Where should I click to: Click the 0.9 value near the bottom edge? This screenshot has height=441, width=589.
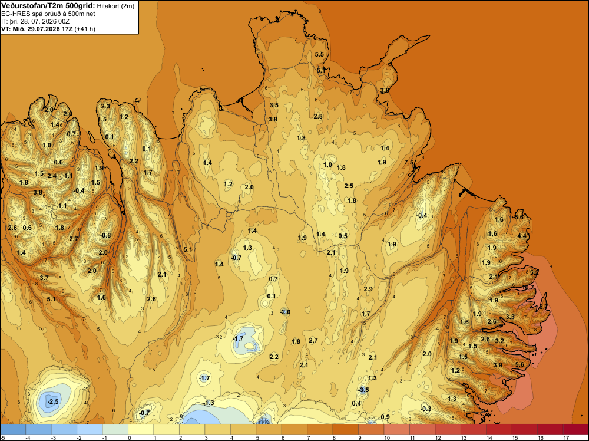click(385, 417)
